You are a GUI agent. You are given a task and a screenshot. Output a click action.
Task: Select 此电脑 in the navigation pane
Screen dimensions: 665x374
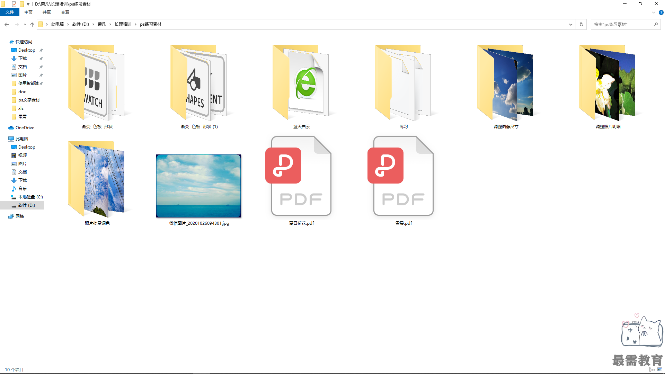(22, 139)
